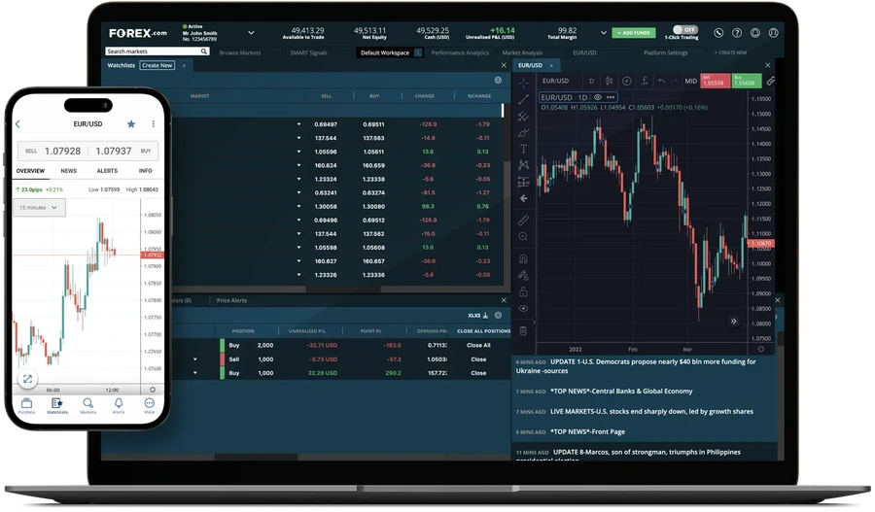The height and width of the screenshot is (512, 875).
Task: Activate the zoom-in magnifier tool
Action: point(523,236)
